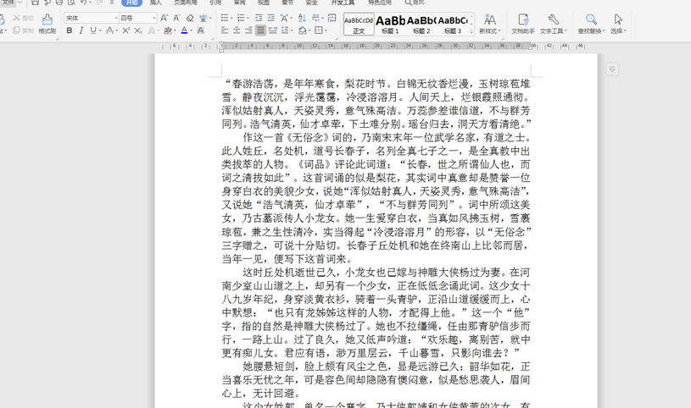Click the distributed alignment icon
Screen dimensions: 691x408
(272, 30)
